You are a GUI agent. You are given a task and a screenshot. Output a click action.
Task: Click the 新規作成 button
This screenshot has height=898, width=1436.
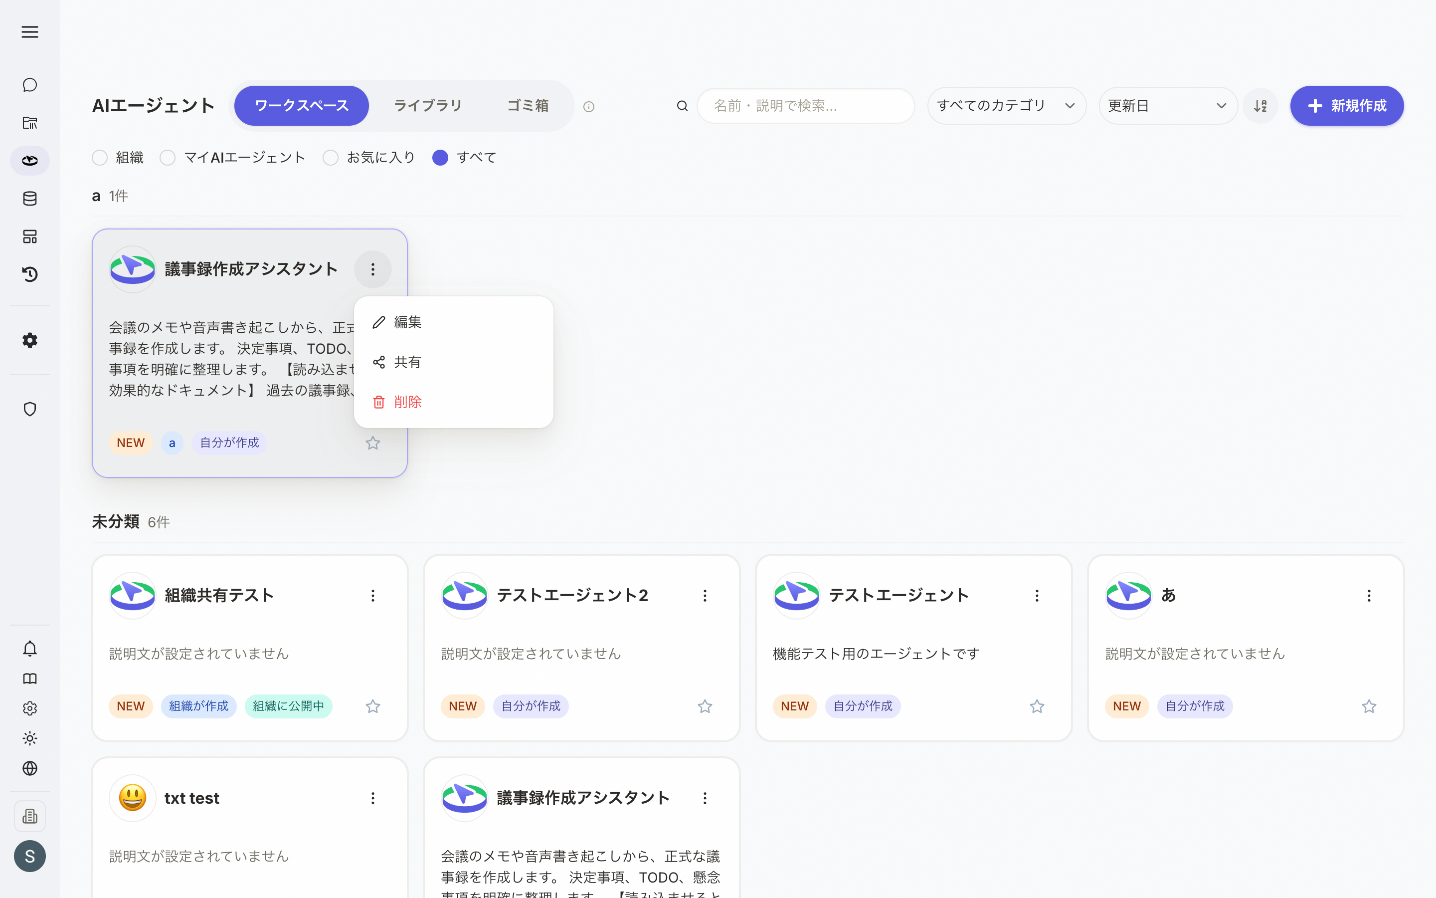[x=1346, y=106]
